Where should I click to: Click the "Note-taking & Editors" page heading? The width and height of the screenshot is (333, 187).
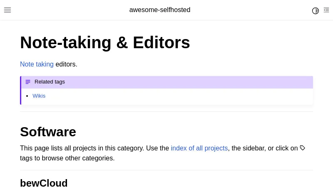(x=105, y=42)
